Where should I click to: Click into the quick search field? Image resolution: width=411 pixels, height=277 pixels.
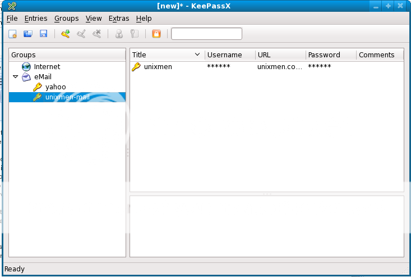tap(206, 34)
